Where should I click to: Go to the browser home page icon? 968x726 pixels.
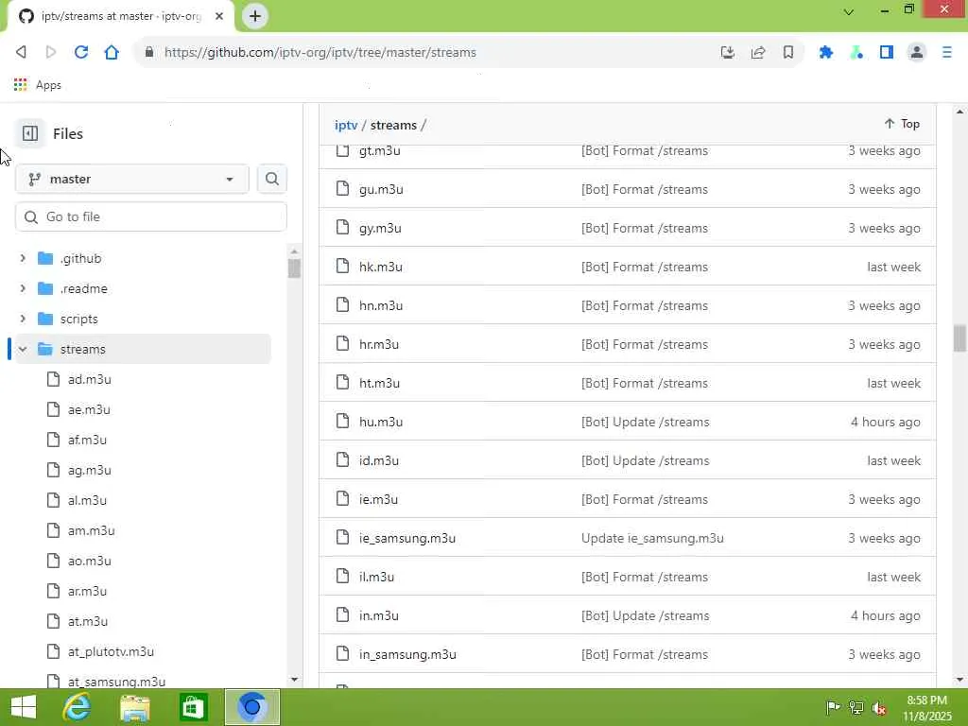coord(112,53)
